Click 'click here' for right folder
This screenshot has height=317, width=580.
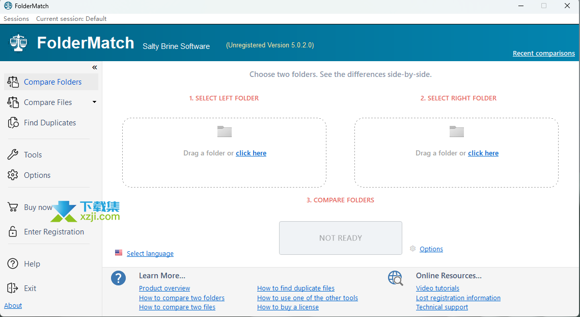click(483, 153)
